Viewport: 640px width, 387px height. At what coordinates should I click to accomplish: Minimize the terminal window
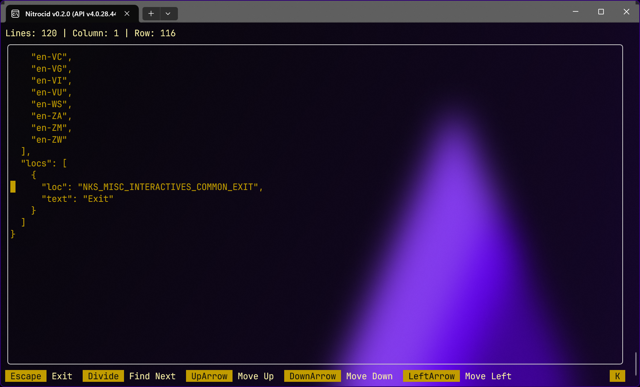(575, 12)
